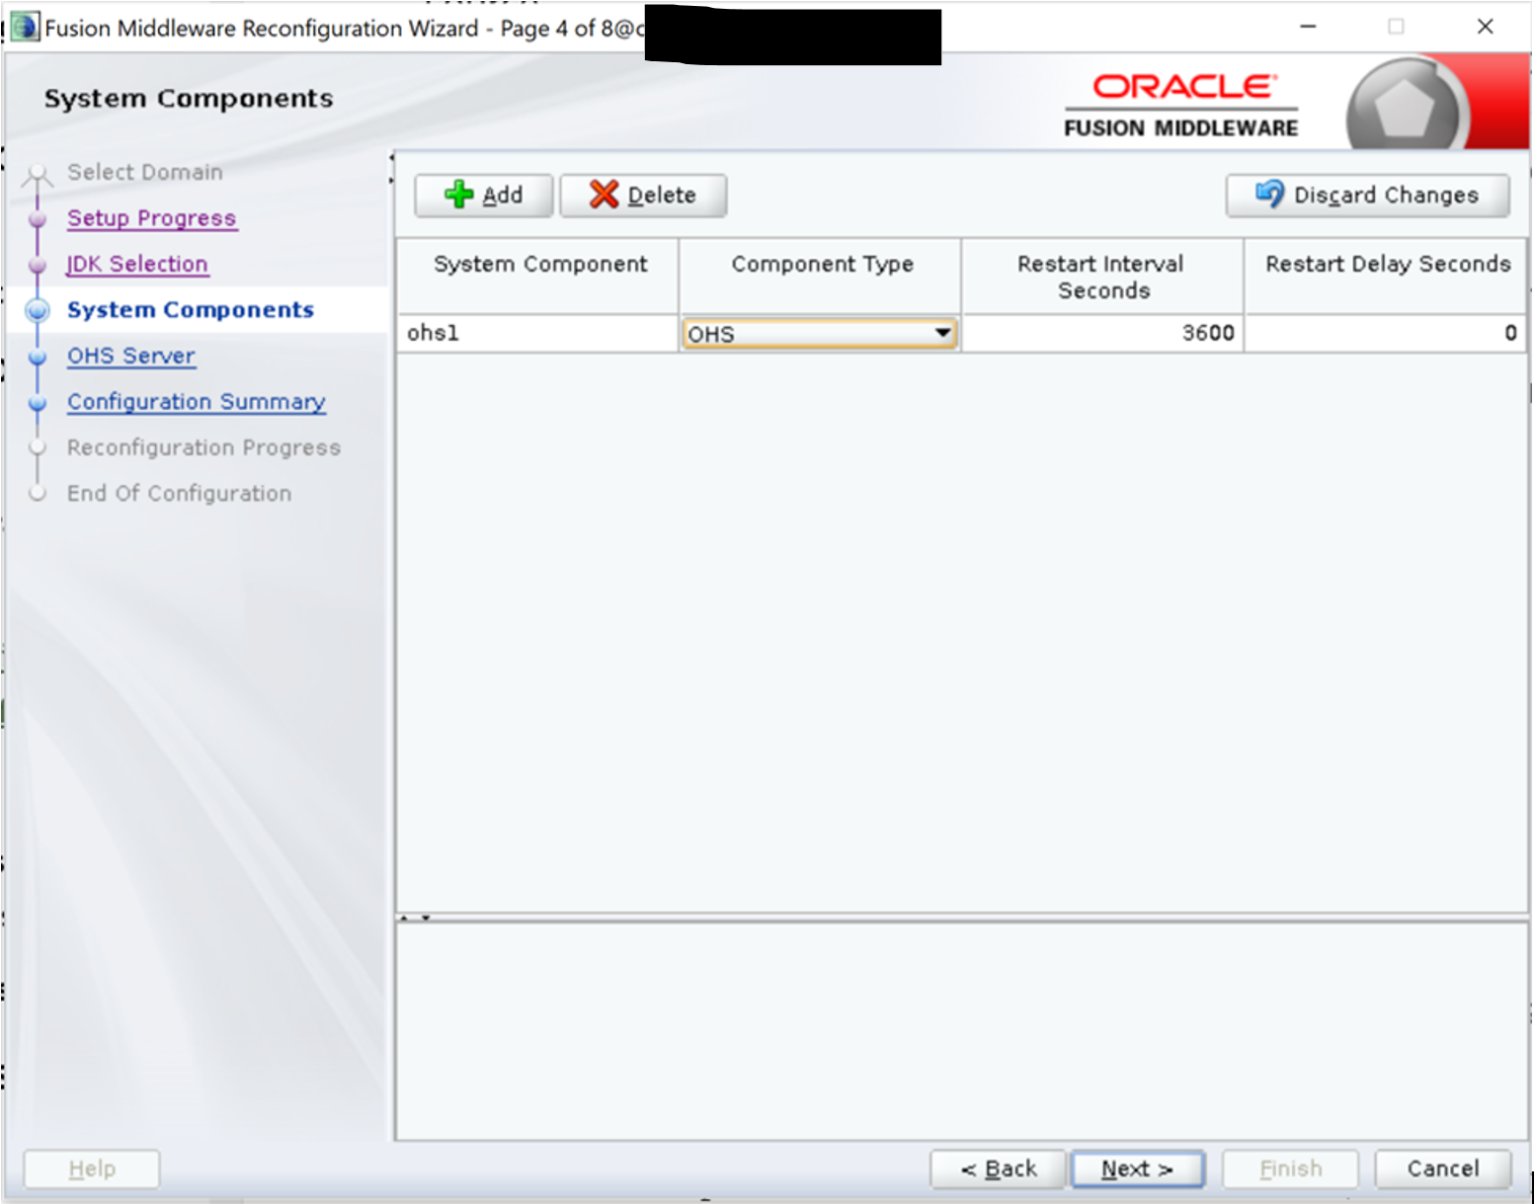The image size is (1536, 1204).
Task: Jump to OHS Server step
Action: pyautogui.click(x=130, y=357)
